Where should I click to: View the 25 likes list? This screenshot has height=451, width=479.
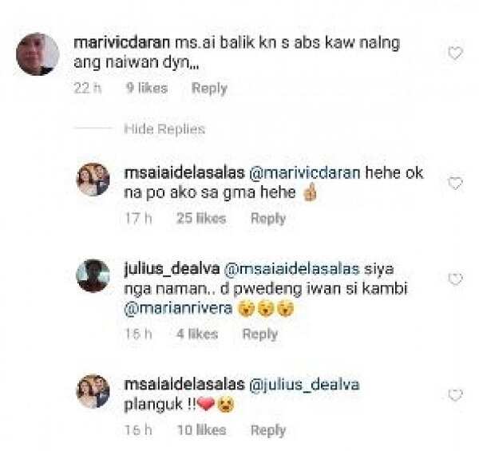click(201, 219)
